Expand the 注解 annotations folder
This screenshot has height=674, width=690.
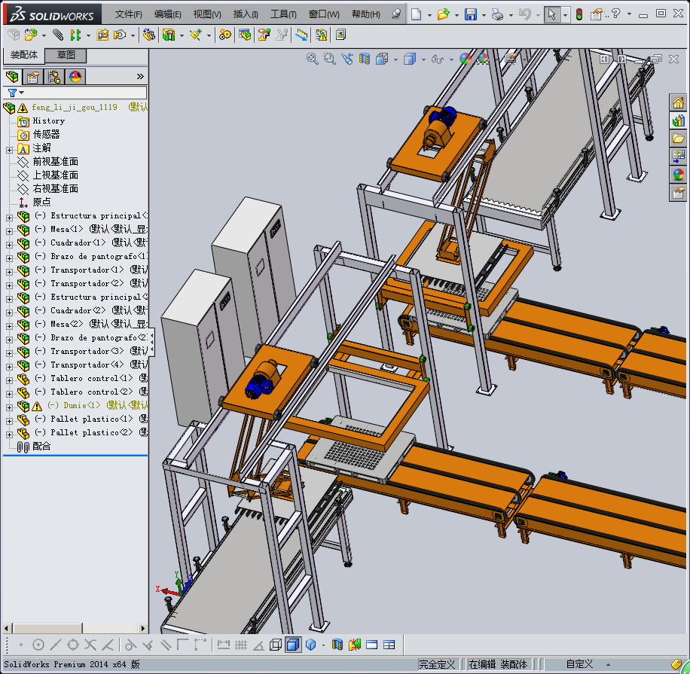coord(9,148)
